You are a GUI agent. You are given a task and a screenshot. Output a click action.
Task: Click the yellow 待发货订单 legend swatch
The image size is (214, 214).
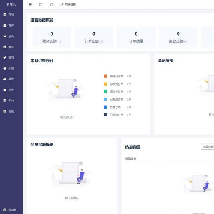106,84
